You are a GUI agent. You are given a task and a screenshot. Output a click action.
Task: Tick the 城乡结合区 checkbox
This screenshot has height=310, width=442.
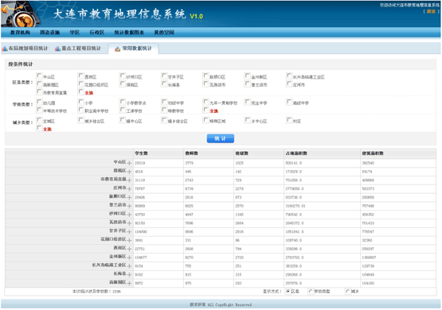[x=81, y=120]
